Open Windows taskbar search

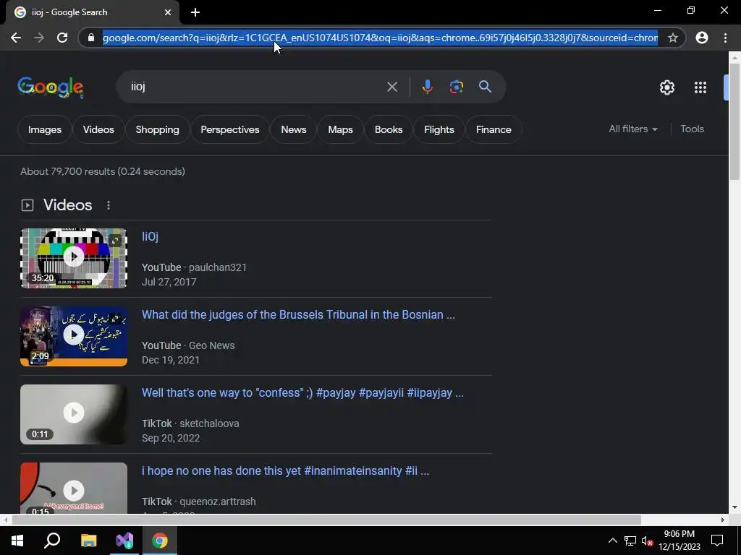click(x=52, y=541)
